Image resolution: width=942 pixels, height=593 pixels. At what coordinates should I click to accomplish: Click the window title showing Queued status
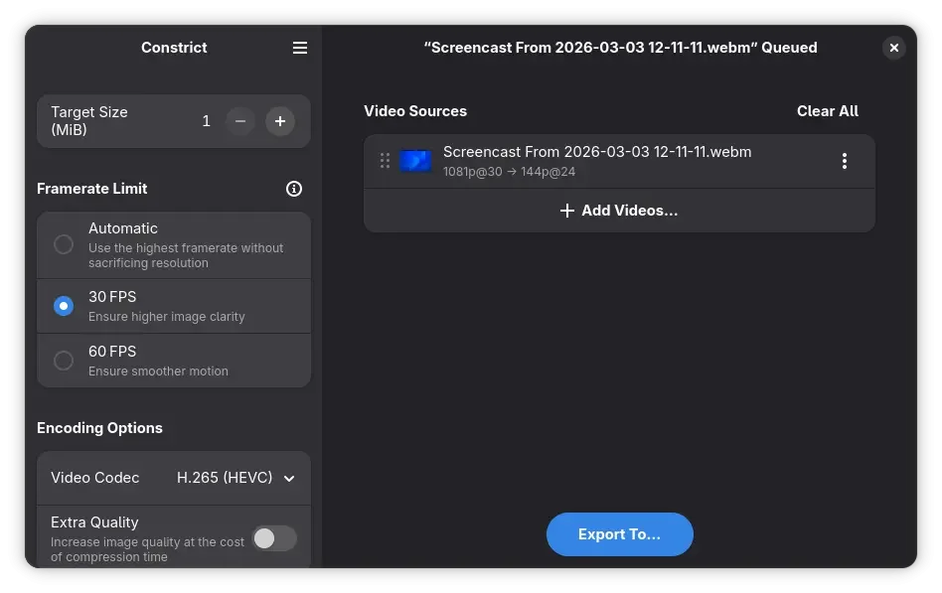point(620,48)
